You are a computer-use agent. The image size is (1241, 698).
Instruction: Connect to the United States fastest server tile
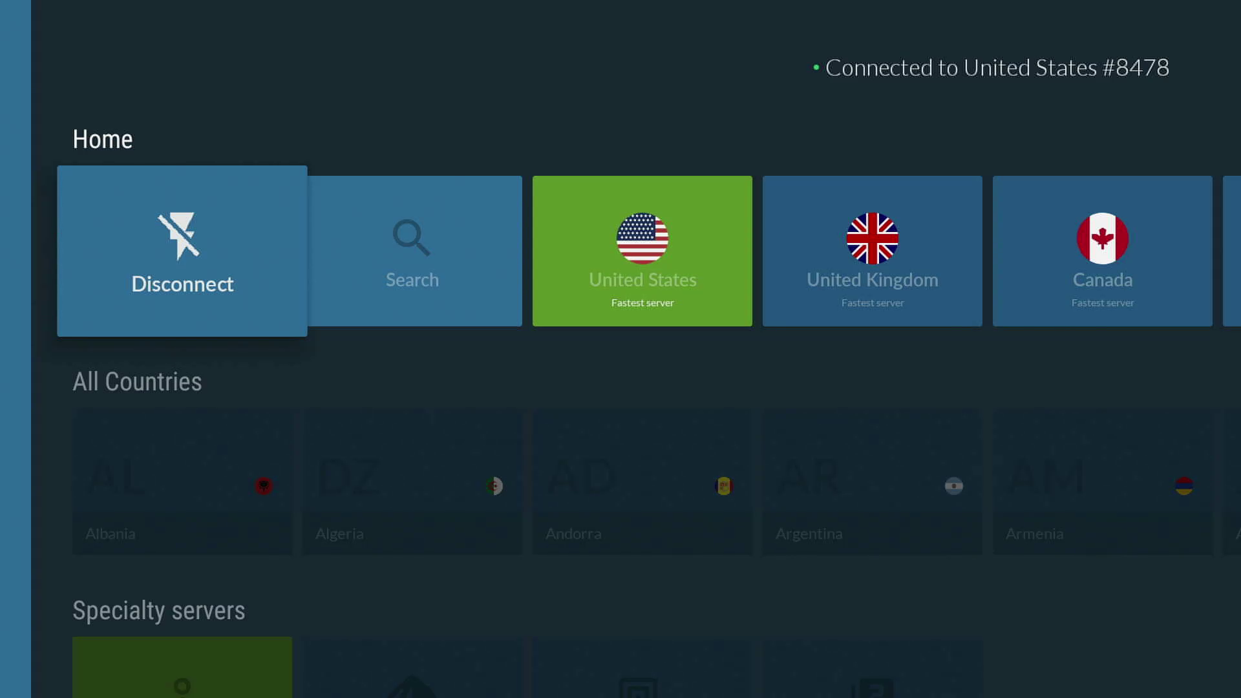pyautogui.click(x=642, y=251)
